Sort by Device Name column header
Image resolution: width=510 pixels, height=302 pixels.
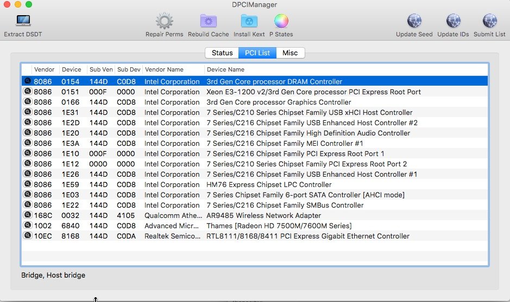pyautogui.click(x=226, y=69)
